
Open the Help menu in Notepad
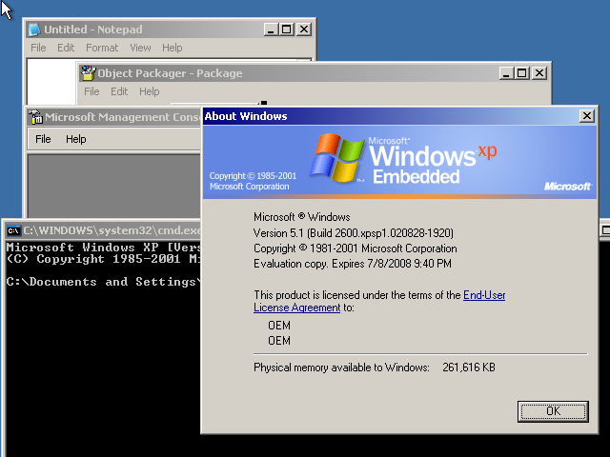click(x=173, y=48)
